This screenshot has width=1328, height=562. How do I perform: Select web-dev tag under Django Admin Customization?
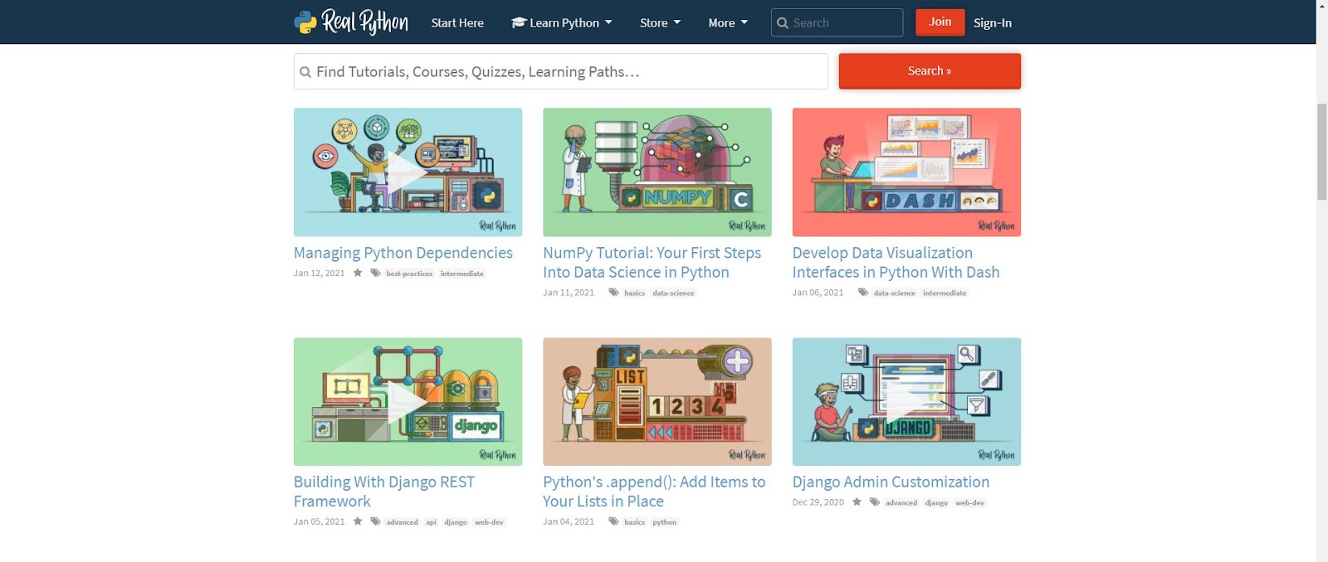[x=969, y=503]
